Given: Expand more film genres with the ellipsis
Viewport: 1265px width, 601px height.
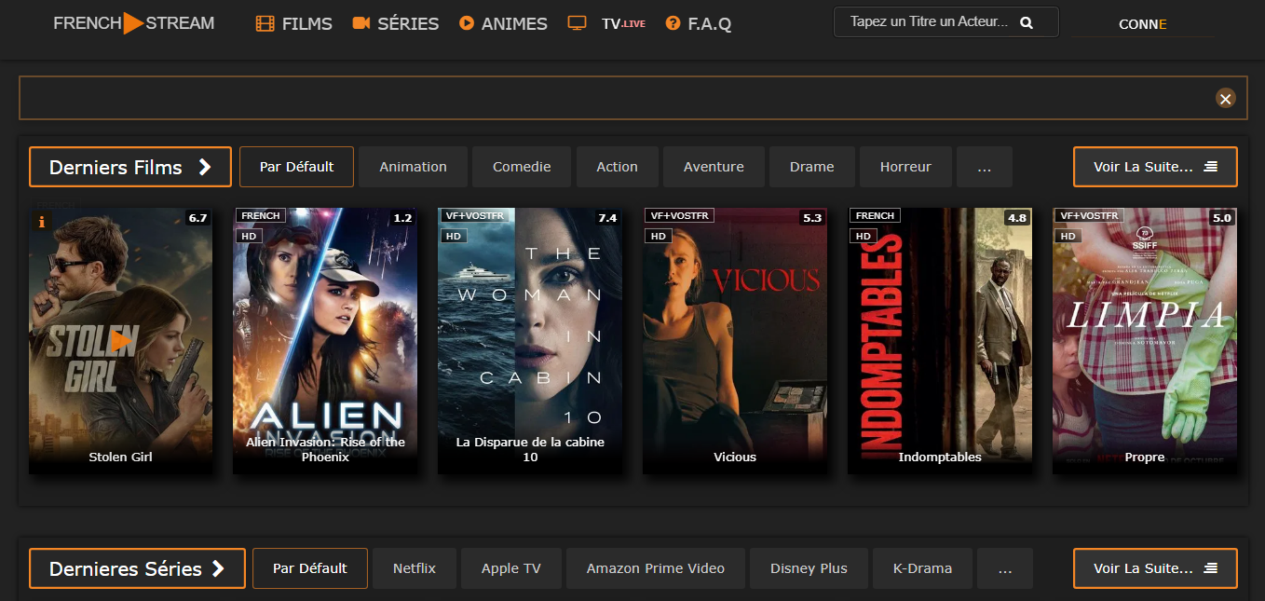Looking at the screenshot, I should (985, 167).
